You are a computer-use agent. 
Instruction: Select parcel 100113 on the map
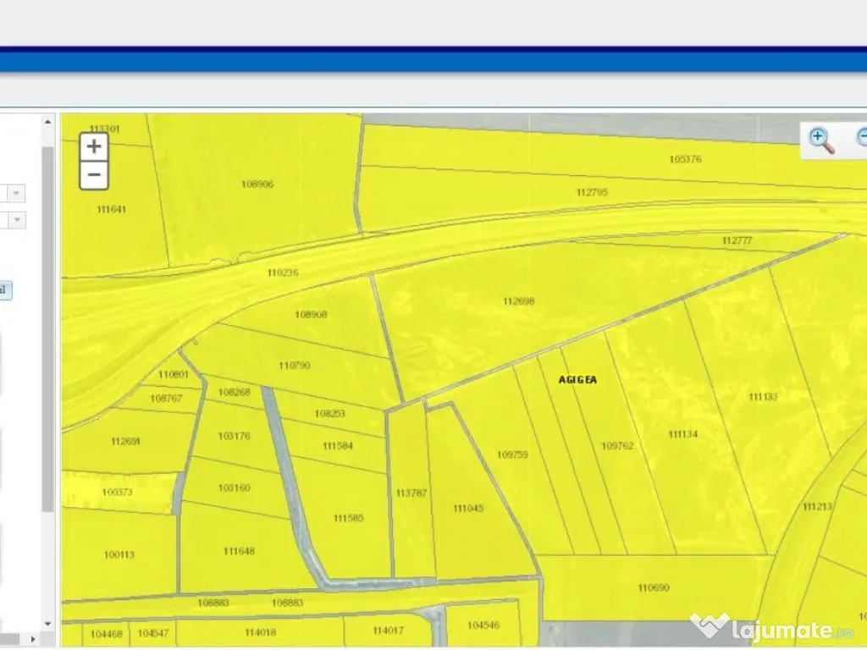[x=119, y=554]
